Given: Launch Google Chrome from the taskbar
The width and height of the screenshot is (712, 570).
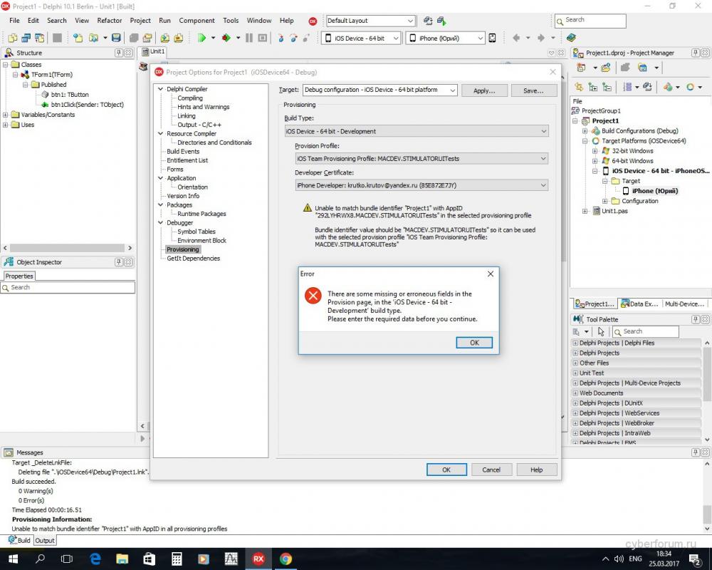Looking at the screenshot, I should (286, 559).
